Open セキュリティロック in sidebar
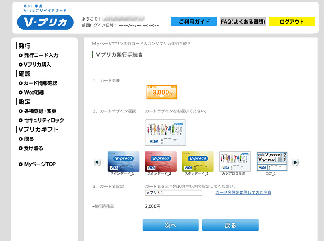Viewport: 324px width, 241px height. [44, 120]
